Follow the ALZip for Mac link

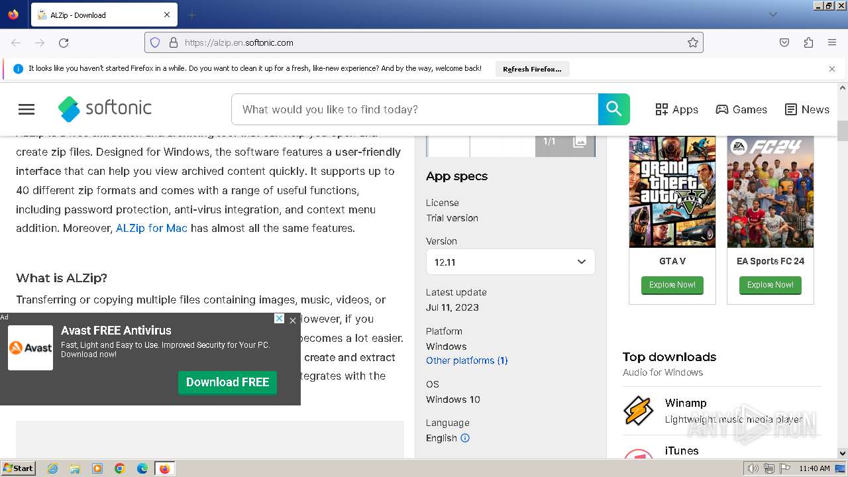click(x=152, y=228)
